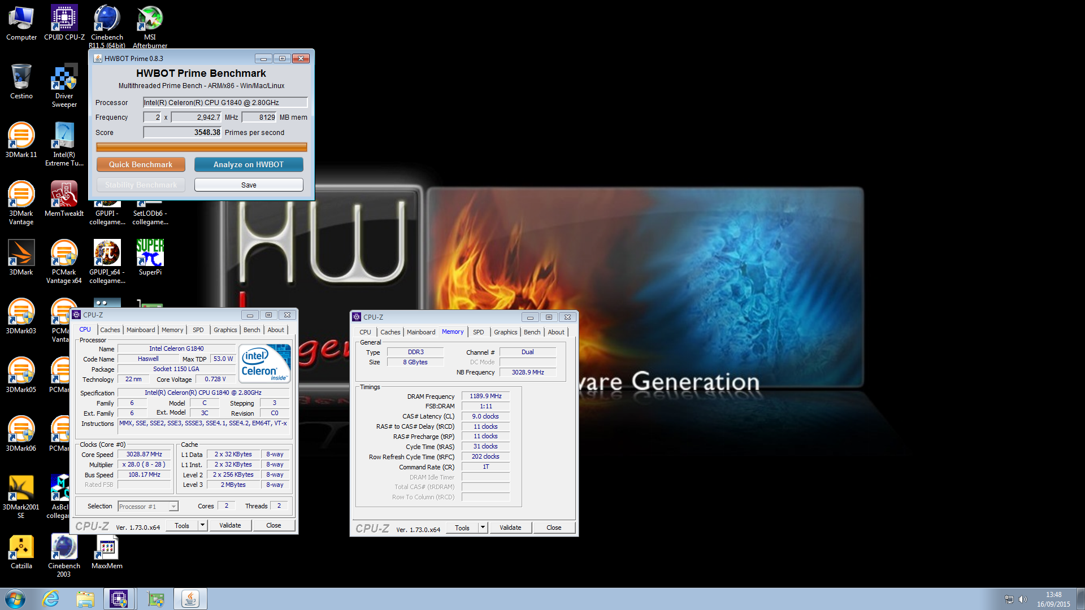This screenshot has width=1085, height=610.
Task: Open Graphics tab in left CPU-Z
Action: click(x=225, y=330)
